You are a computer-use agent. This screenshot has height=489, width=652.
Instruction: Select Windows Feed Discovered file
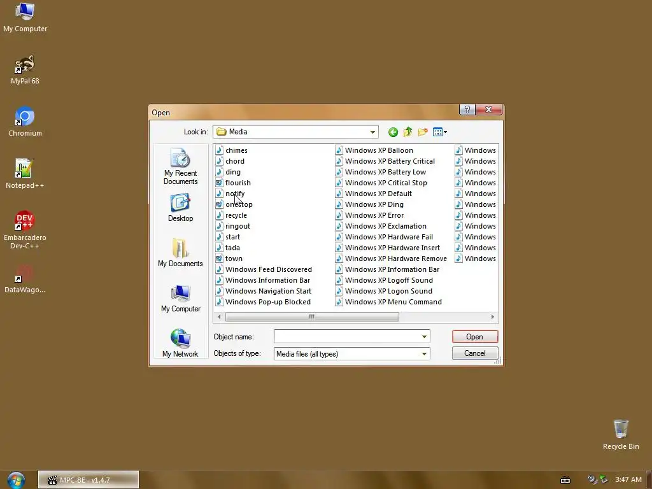pyautogui.click(x=264, y=269)
